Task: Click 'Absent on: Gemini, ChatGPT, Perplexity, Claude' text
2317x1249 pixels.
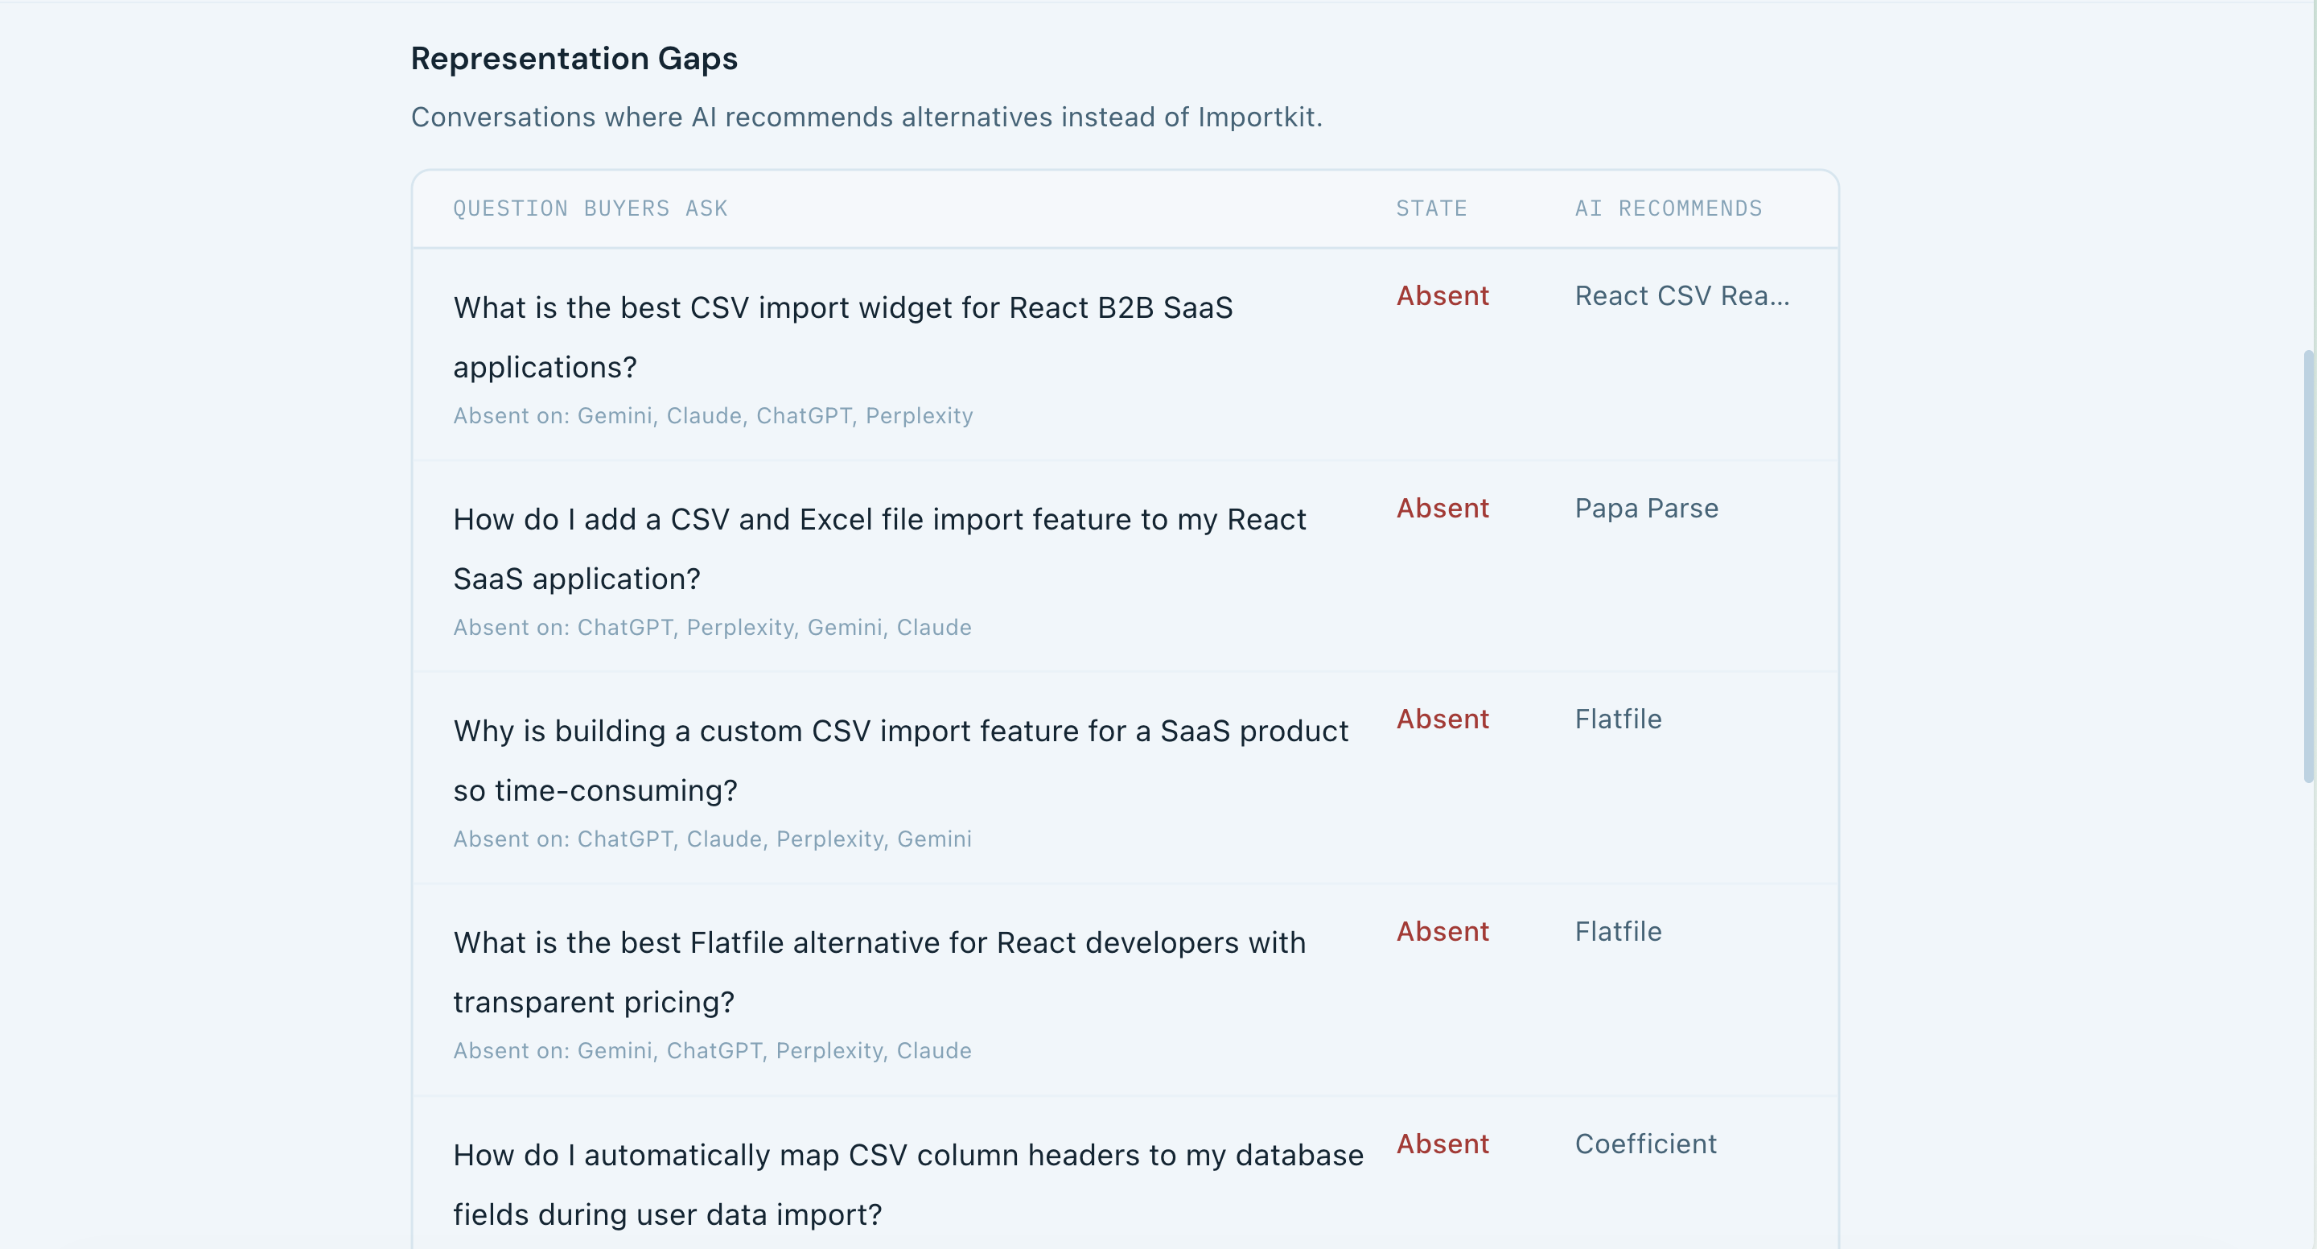Action: click(x=711, y=1051)
